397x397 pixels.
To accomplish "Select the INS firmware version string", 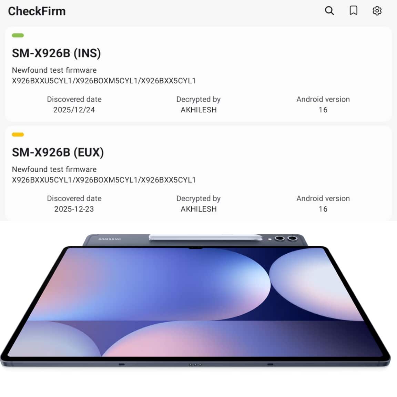I will coord(104,81).
